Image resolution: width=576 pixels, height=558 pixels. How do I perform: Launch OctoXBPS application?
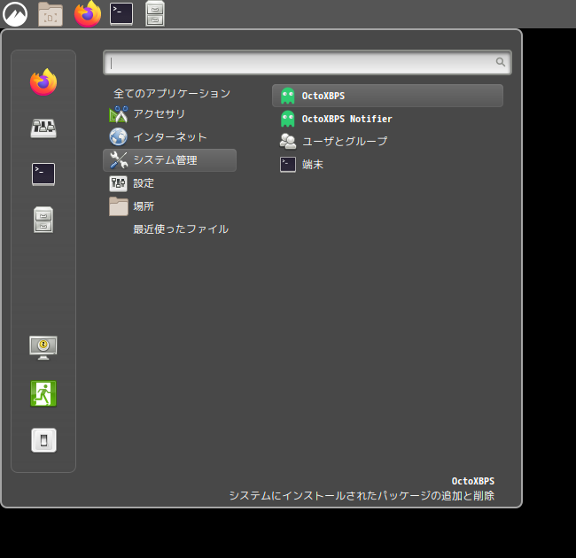click(x=387, y=96)
